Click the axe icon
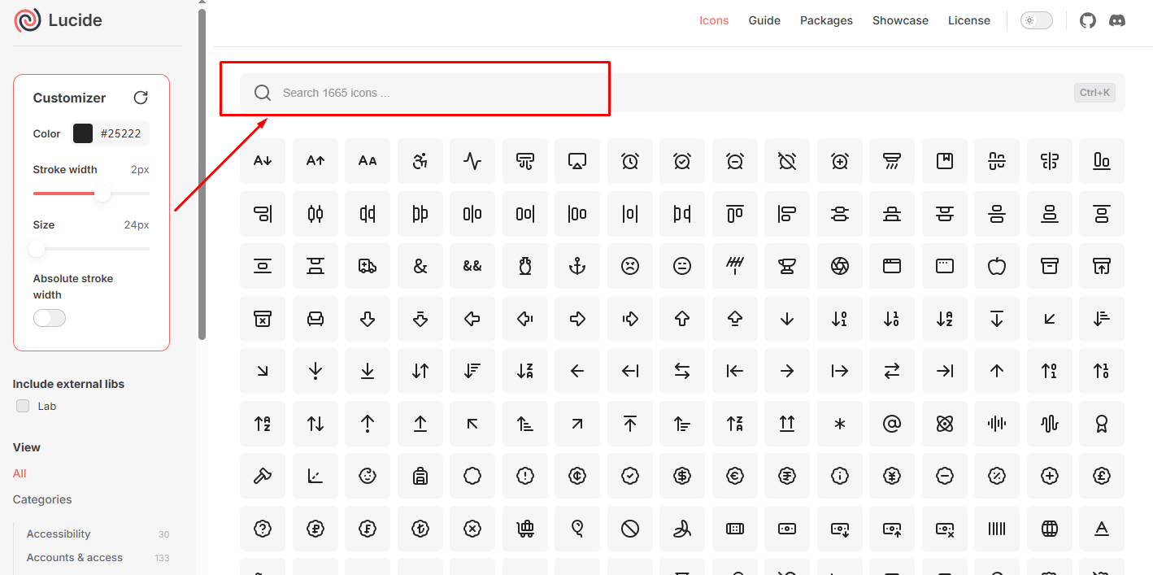This screenshot has width=1153, height=575. pyautogui.click(x=263, y=476)
